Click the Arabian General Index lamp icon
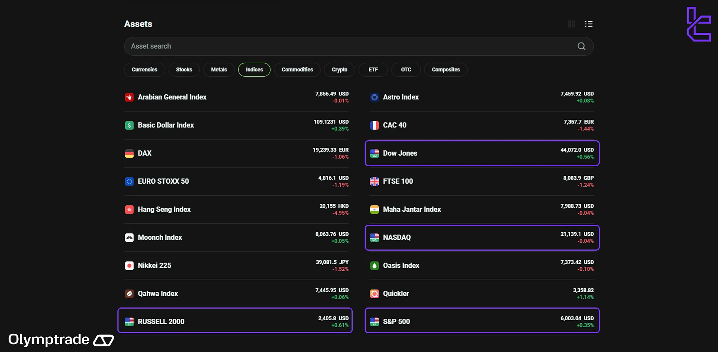 coord(129,97)
